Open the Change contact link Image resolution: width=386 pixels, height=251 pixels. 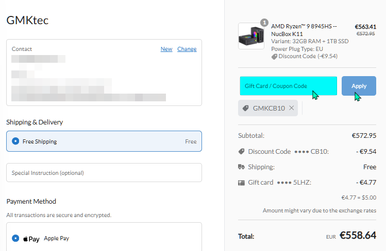pyautogui.click(x=187, y=49)
